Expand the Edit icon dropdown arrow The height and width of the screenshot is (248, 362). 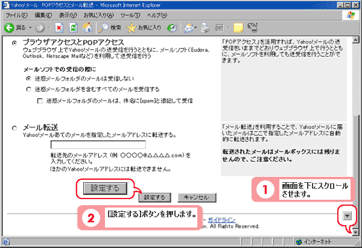coord(229,28)
